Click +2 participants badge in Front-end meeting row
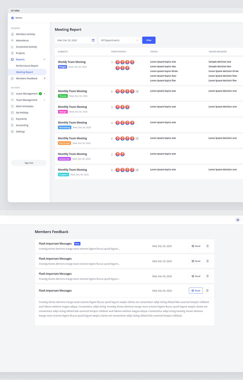The width and height of the screenshot is (243, 380). (137, 139)
